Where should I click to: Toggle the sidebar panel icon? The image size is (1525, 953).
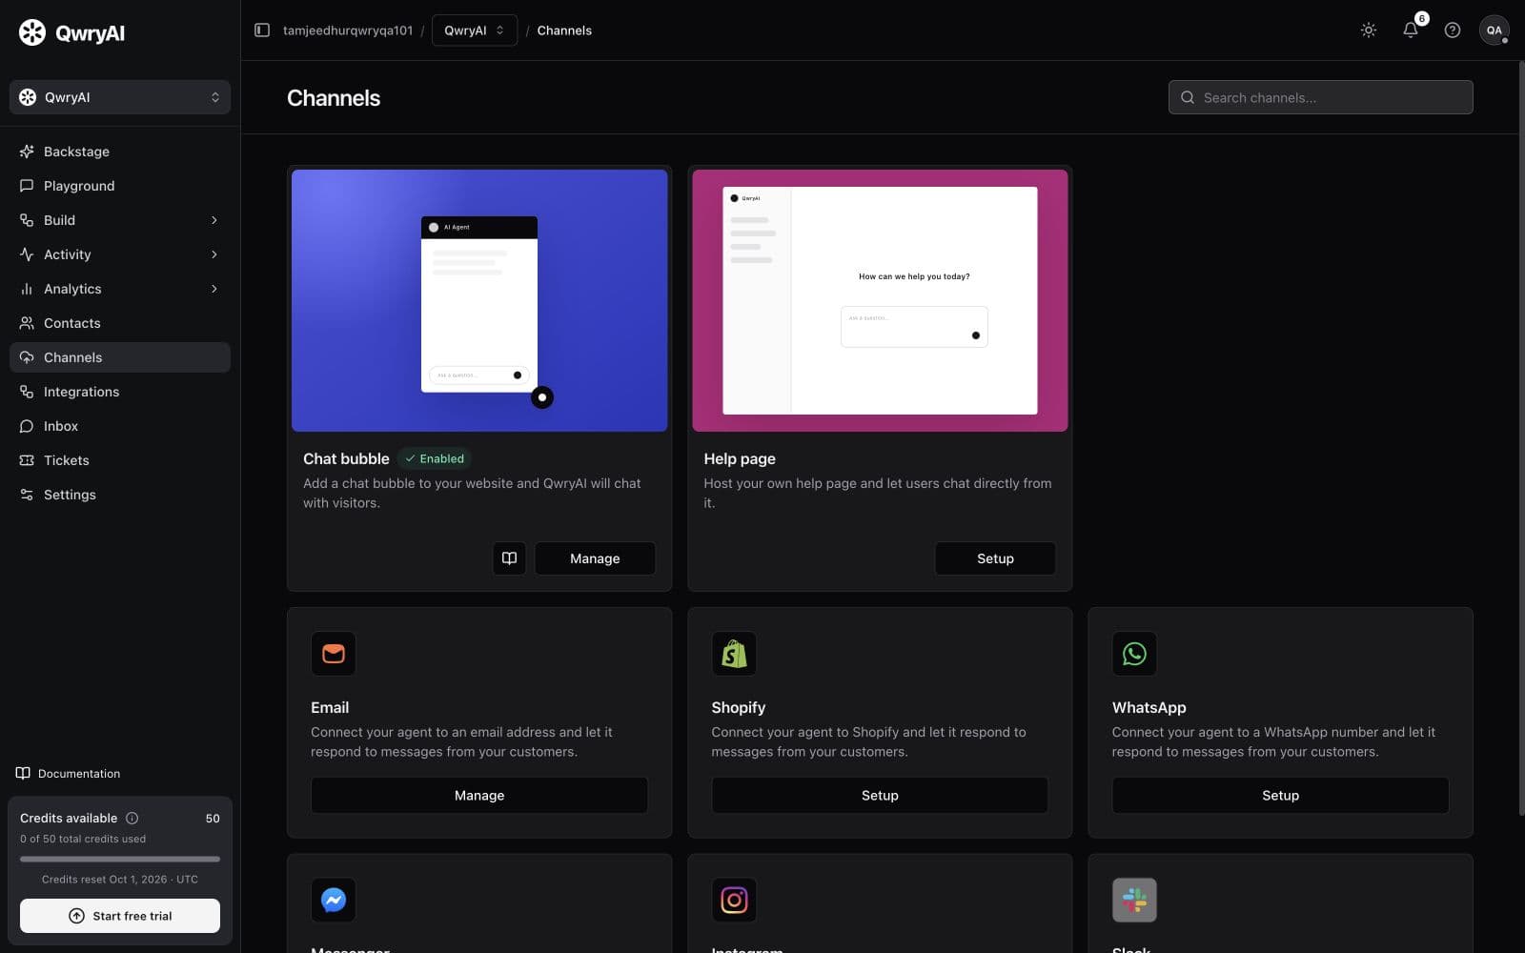(262, 30)
